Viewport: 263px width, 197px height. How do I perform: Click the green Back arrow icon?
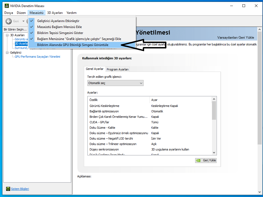(x=9, y=21)
